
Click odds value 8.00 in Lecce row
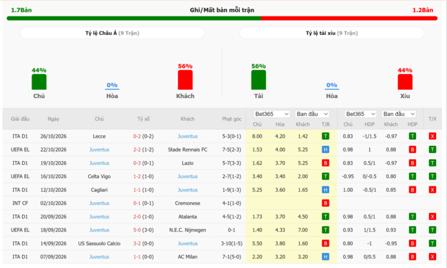pos(257,136)
